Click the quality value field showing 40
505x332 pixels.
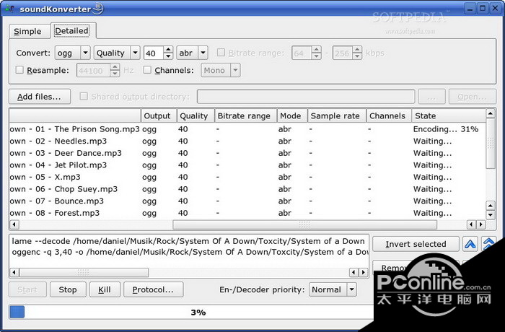coord(154,53)
